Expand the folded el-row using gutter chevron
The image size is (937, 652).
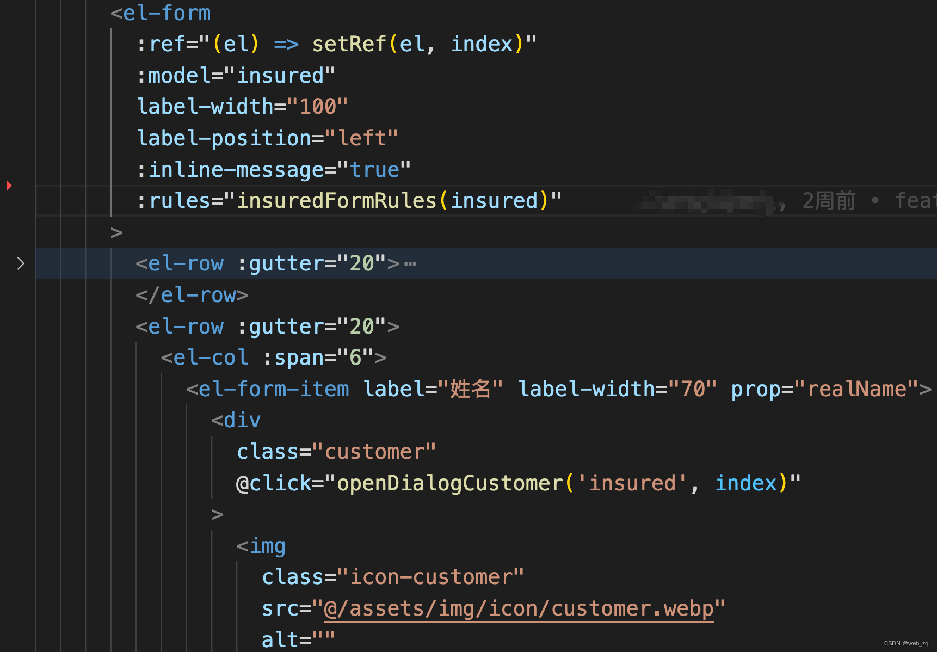pos(20,264)
